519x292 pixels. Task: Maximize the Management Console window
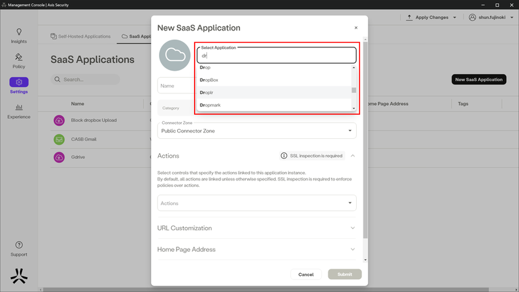[497, 5]
